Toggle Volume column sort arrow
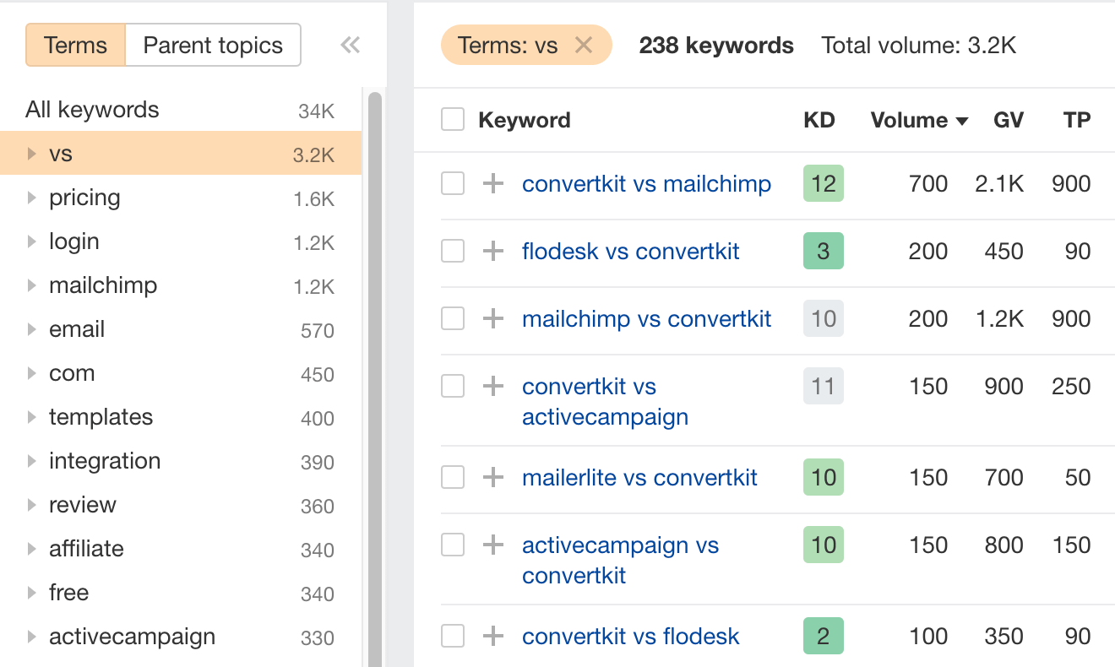 pos(962,121)
